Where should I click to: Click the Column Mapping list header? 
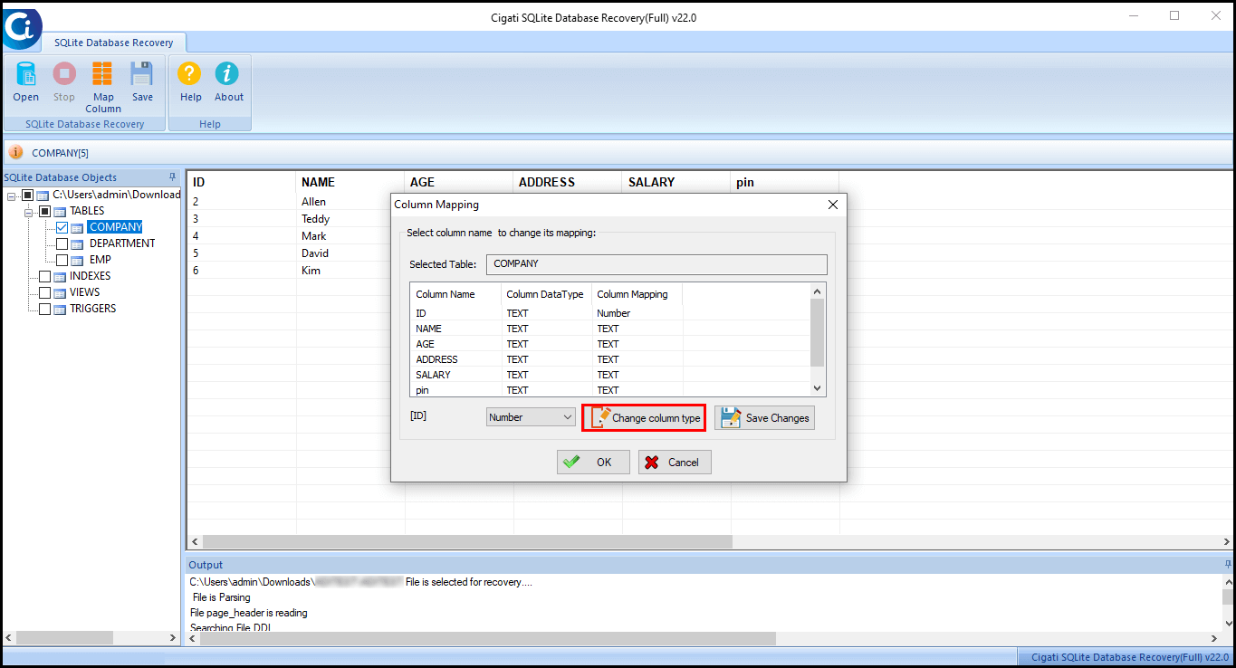[637, 294]
